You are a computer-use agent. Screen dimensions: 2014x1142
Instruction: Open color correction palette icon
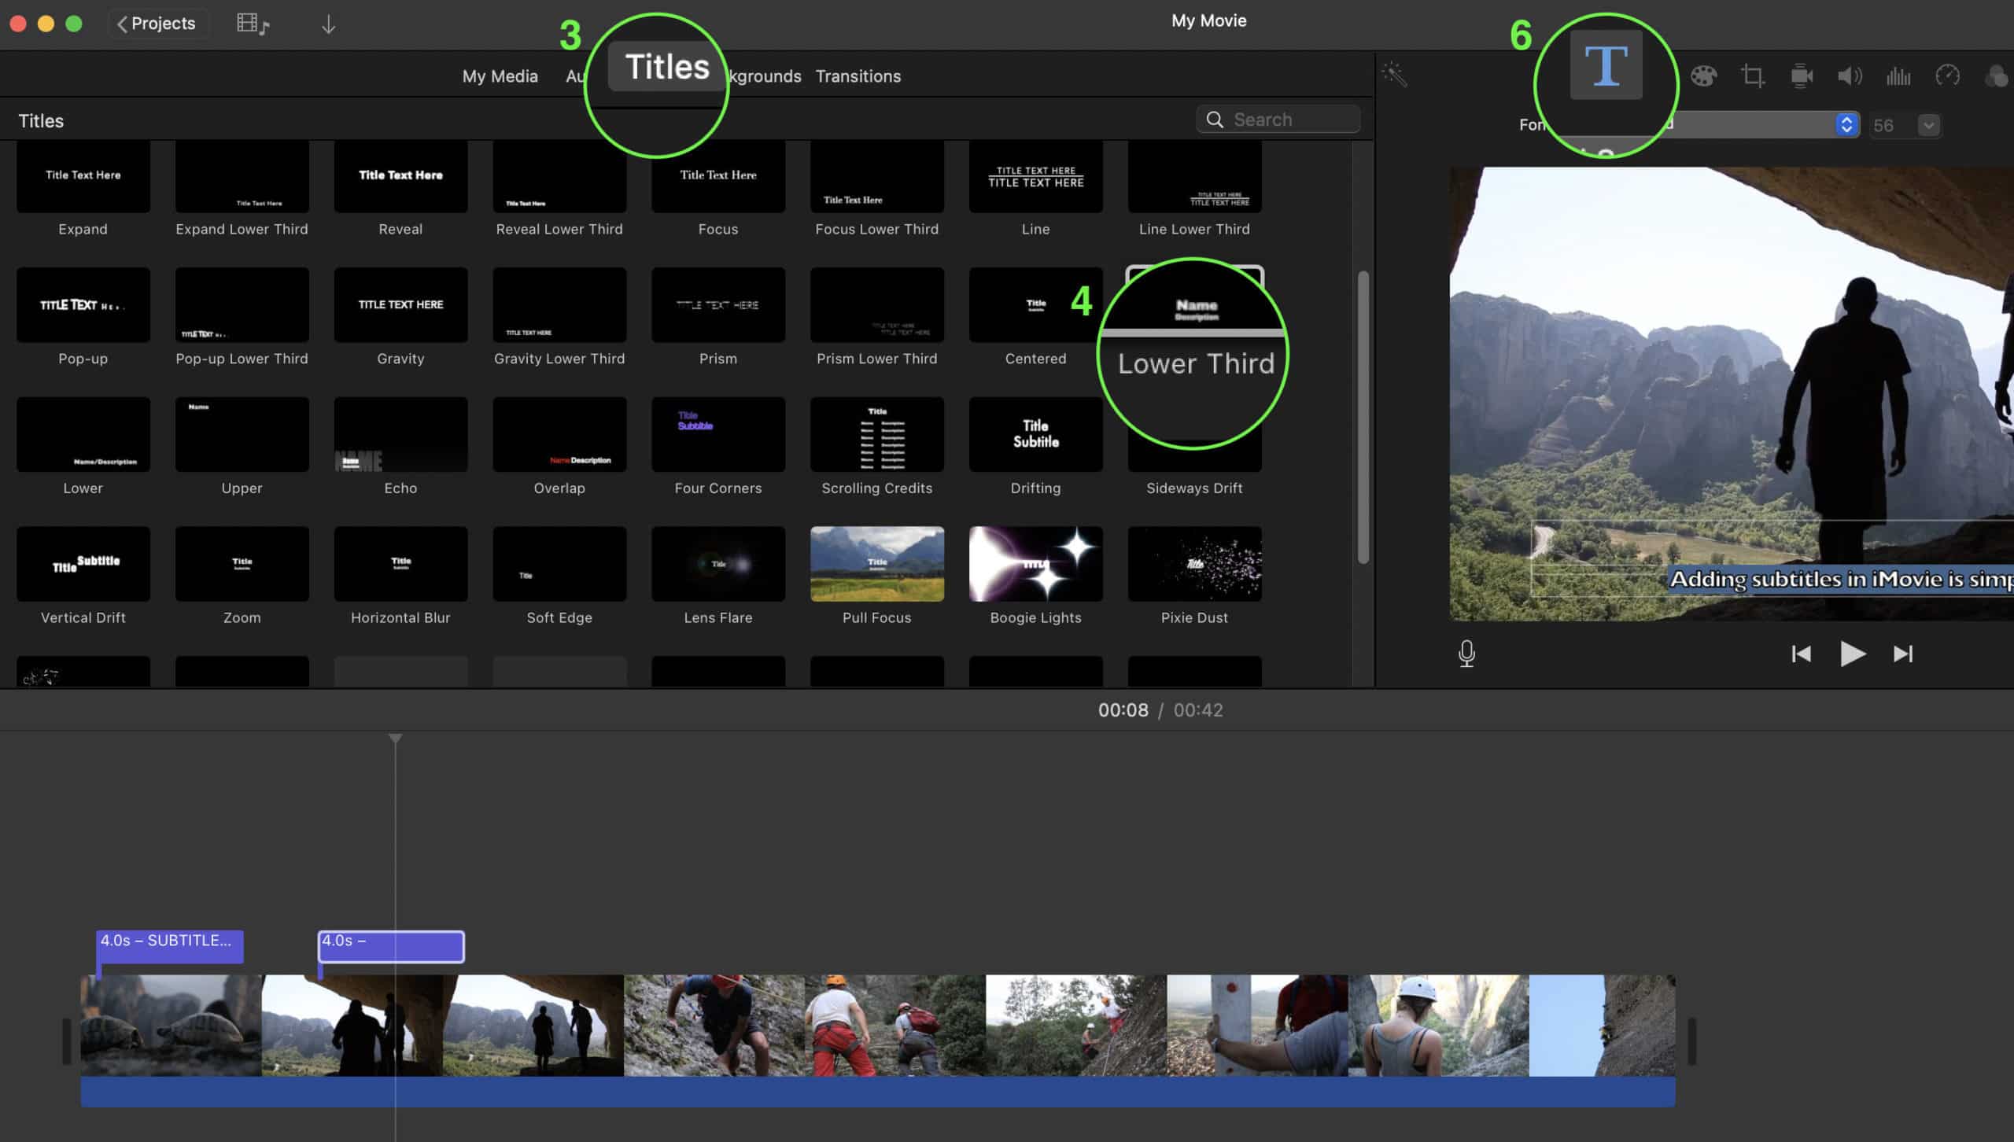tap(1703, 76)
